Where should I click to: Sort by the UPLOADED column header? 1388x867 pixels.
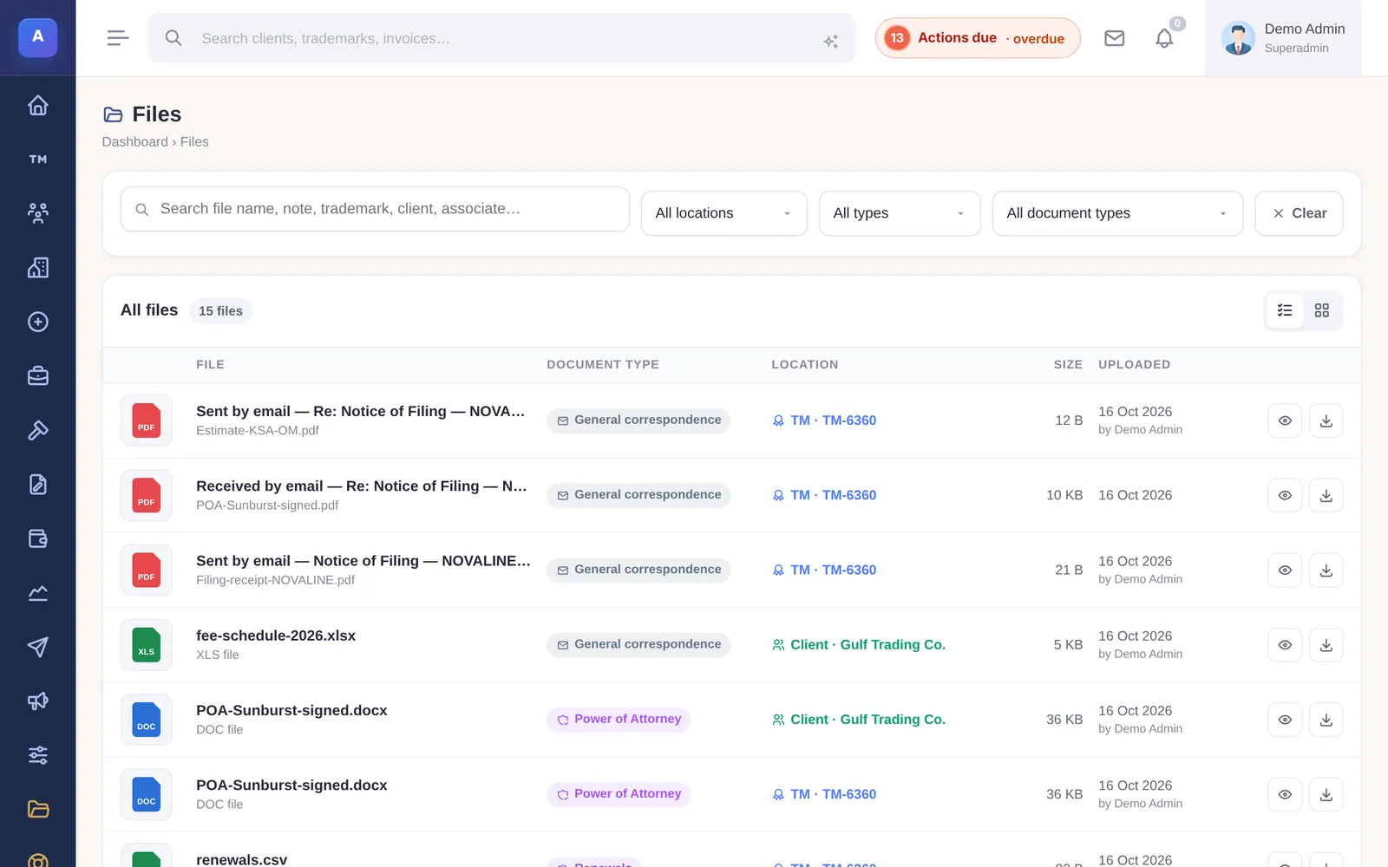click(x=1134, y=365)
